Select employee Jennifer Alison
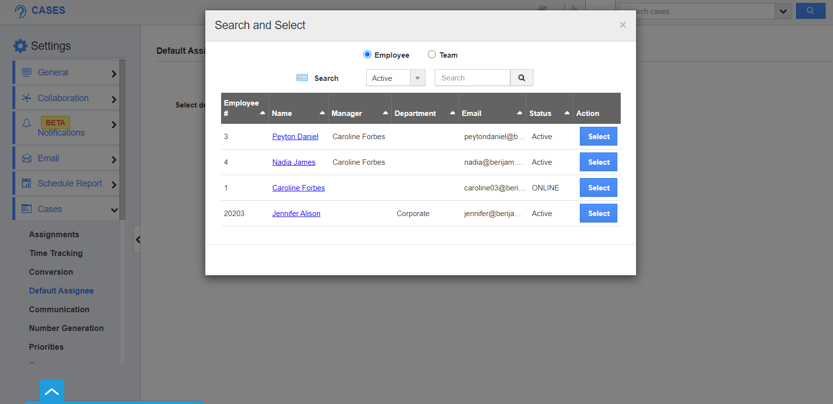833x404 pixels. pyautogui.click(x=598, y=214)
